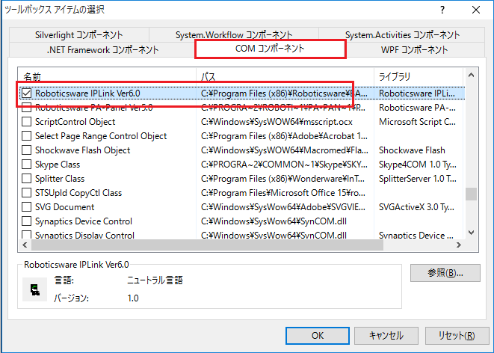Click the パス column header
This screenshot has width=494, height=353.
pyautogui.click(x=284, y=77)
